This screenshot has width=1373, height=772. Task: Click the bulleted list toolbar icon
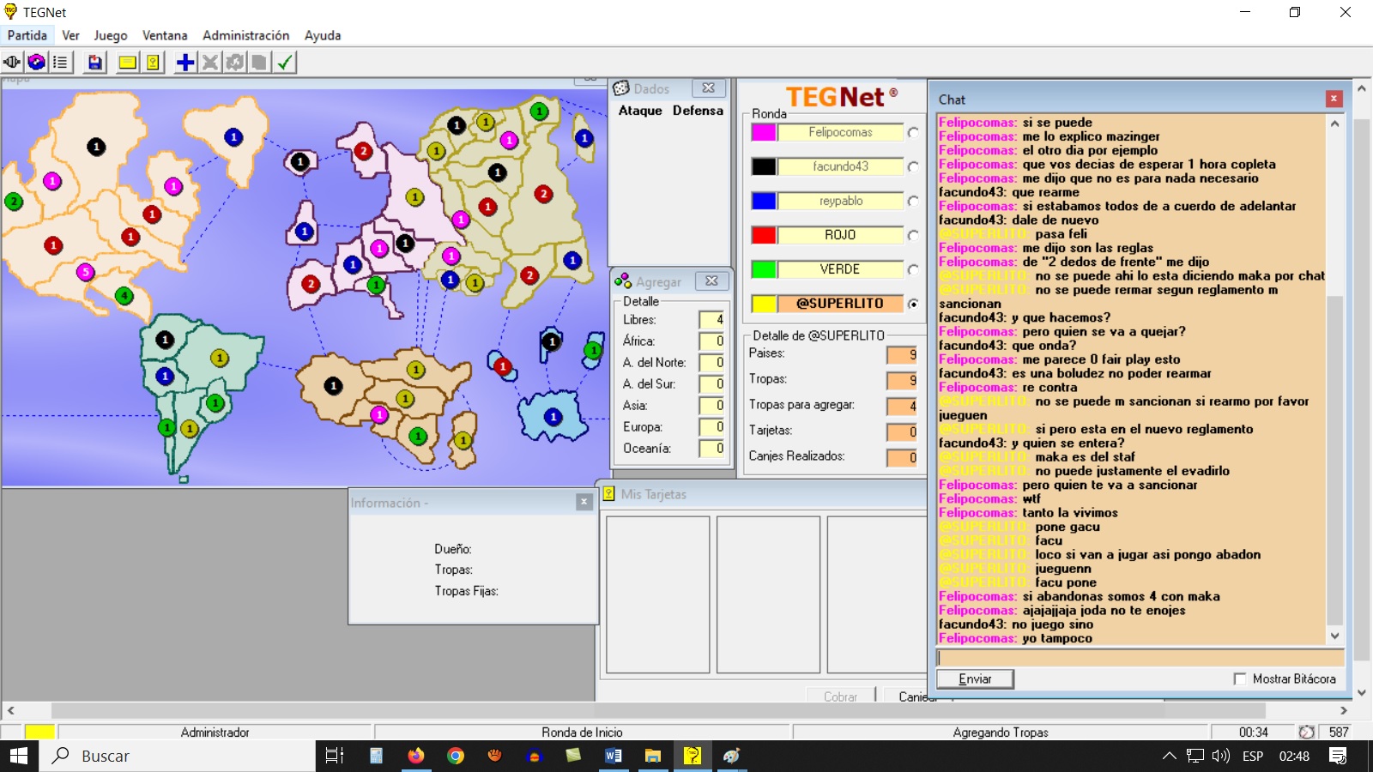60,62
